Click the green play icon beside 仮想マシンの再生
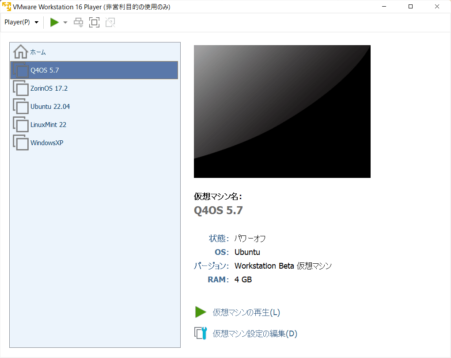The image size is (451, 358). (x=201, y=312)
